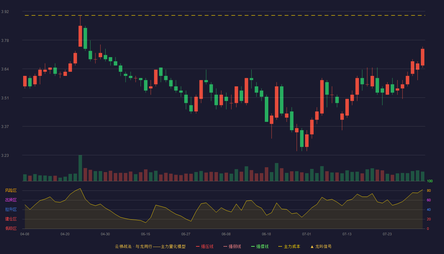Screen dimensions: 444x254
Task: Click the 04-08 date label
Action: 25,234
